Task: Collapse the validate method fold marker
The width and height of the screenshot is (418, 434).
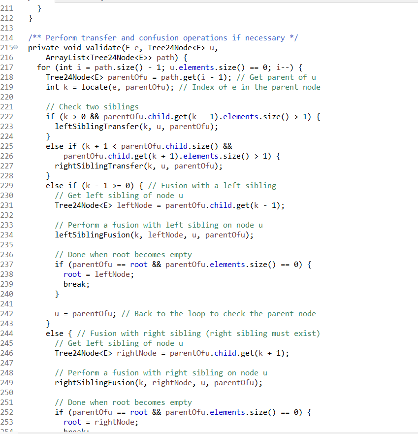Action: point(16,47)
